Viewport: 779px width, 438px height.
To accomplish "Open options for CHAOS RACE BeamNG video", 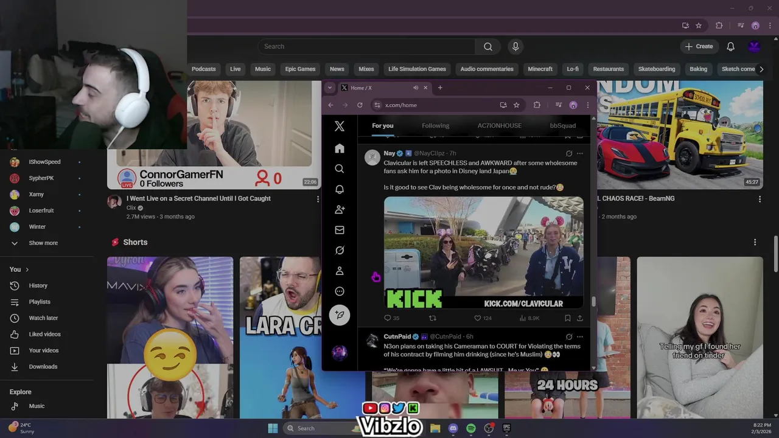I will (x=760, y=199).
